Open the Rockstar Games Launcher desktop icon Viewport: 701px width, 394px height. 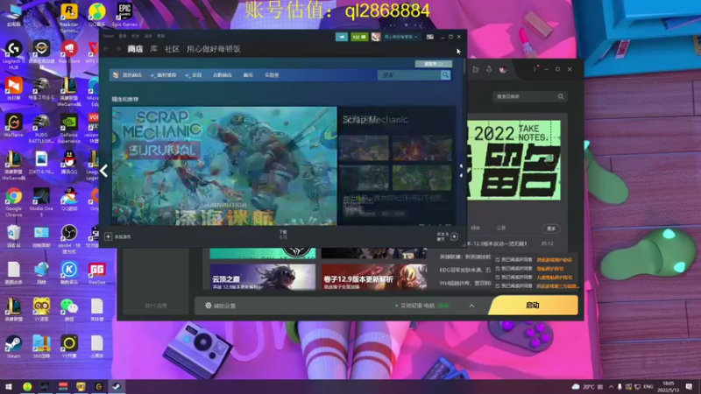(x=69, y=17)
